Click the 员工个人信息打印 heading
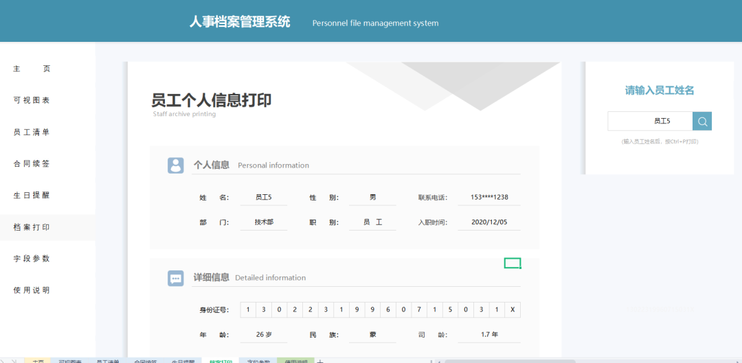This screenshot has height=363, width=742. tap(211, 101)
